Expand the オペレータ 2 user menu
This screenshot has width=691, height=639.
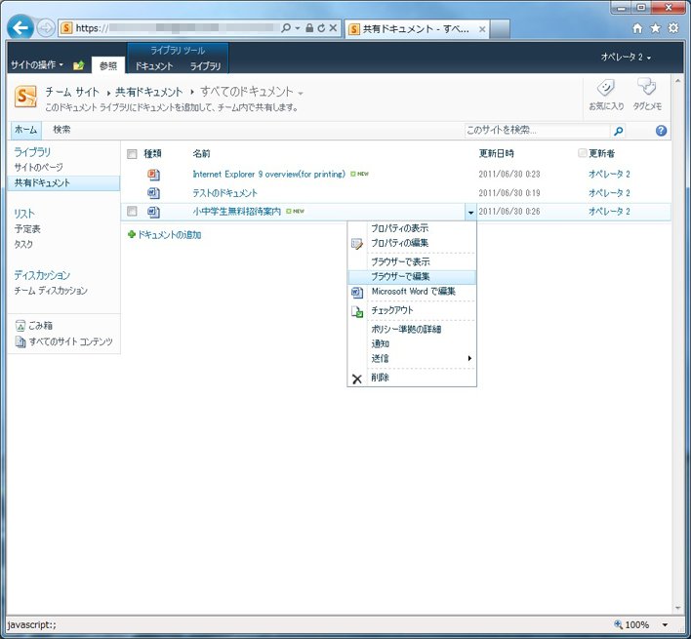pos(626,58)
